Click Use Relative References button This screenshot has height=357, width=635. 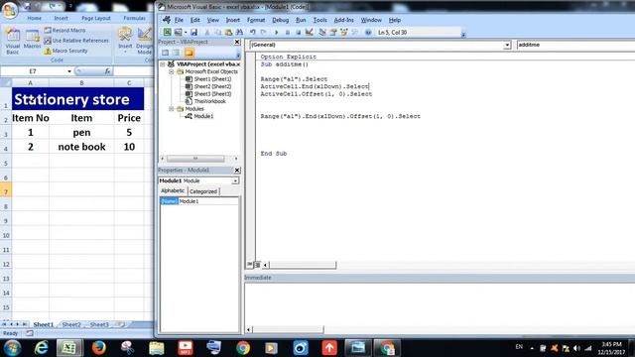tap(76, 41)
